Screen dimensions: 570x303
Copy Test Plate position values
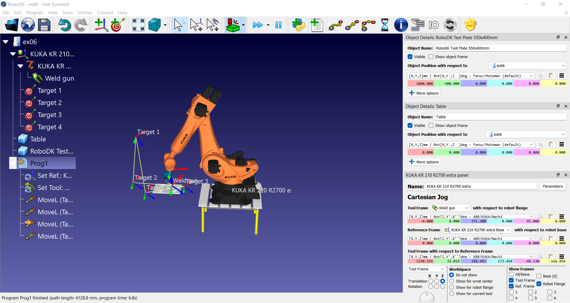[x=540, y=76]
